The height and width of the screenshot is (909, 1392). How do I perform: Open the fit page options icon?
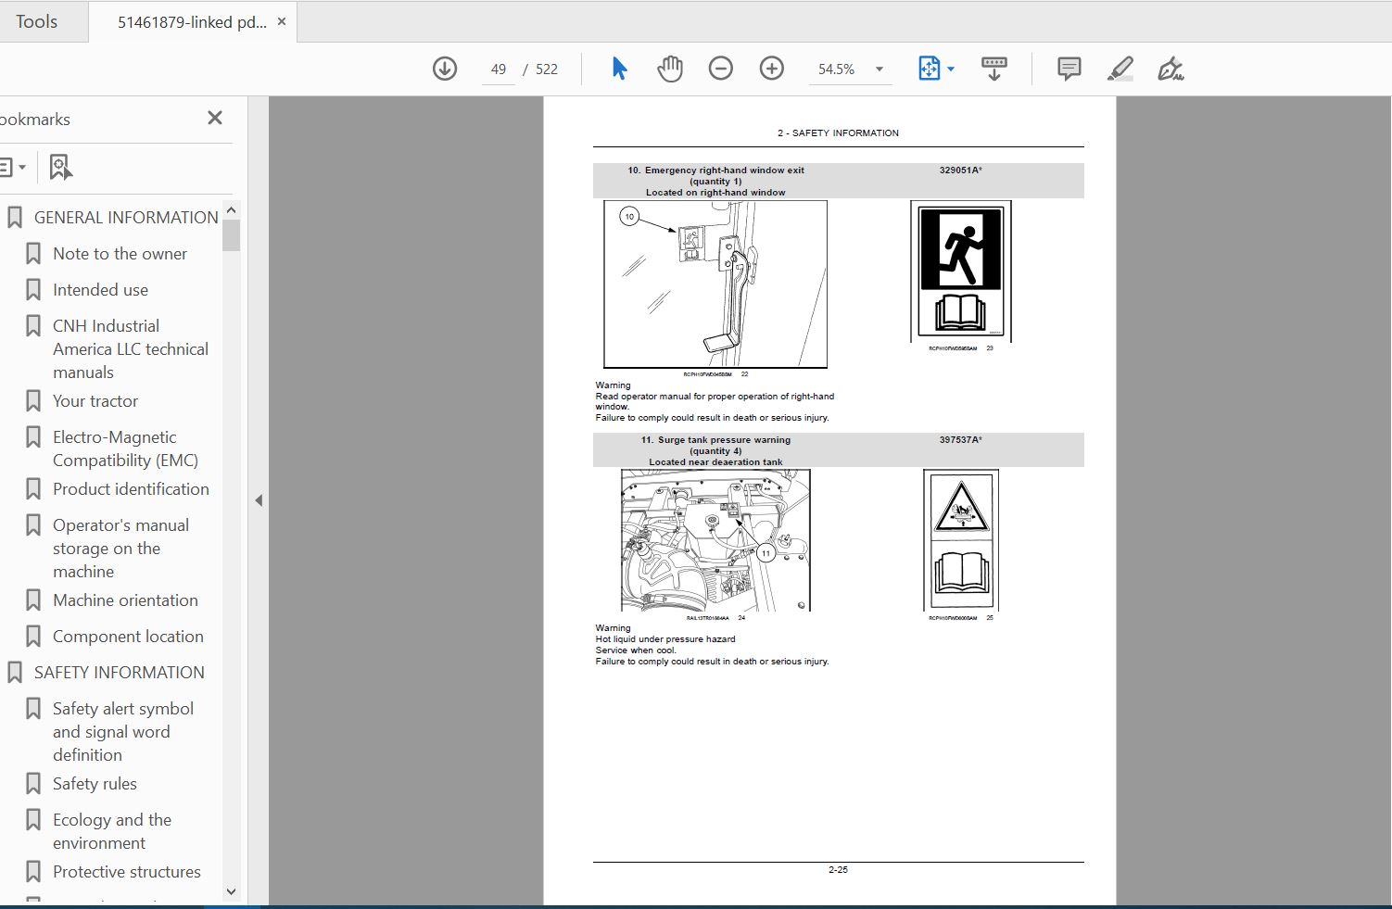[x=936, y=69]
